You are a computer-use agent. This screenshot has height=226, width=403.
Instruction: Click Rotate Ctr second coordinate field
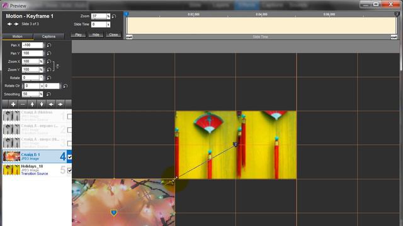pyautogui.click(x=52, y=86)
